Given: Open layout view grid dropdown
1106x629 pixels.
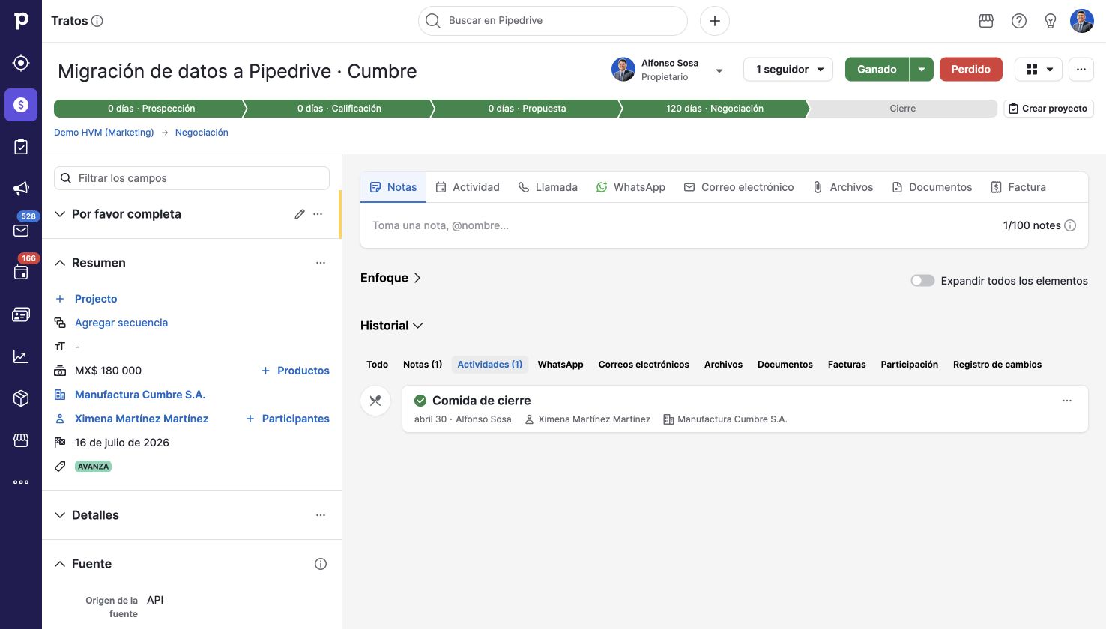Looking at the screenshot, I should 1039,69.
